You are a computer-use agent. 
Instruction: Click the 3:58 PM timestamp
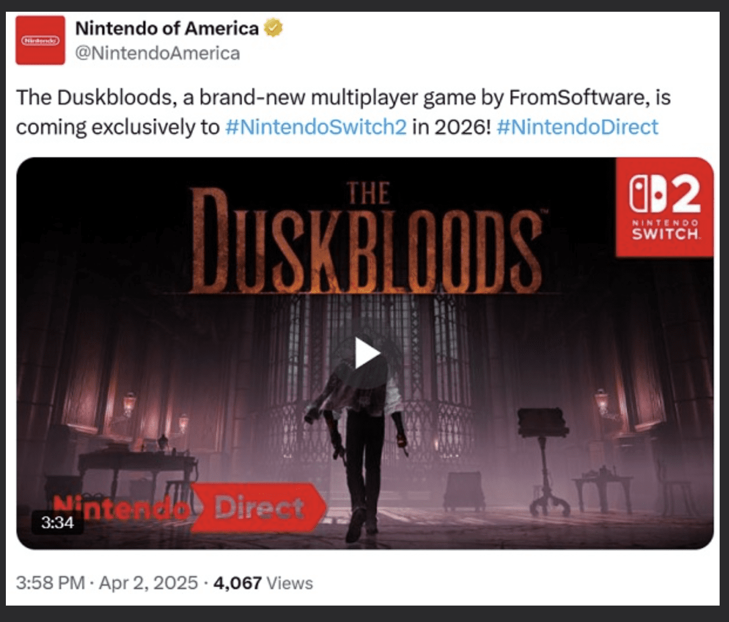click(x=50, y=583)
